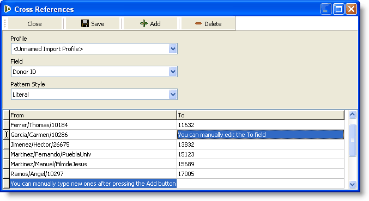
Task: Select the Garcia/Carmen/10286 cell
Action: [93, 135]
